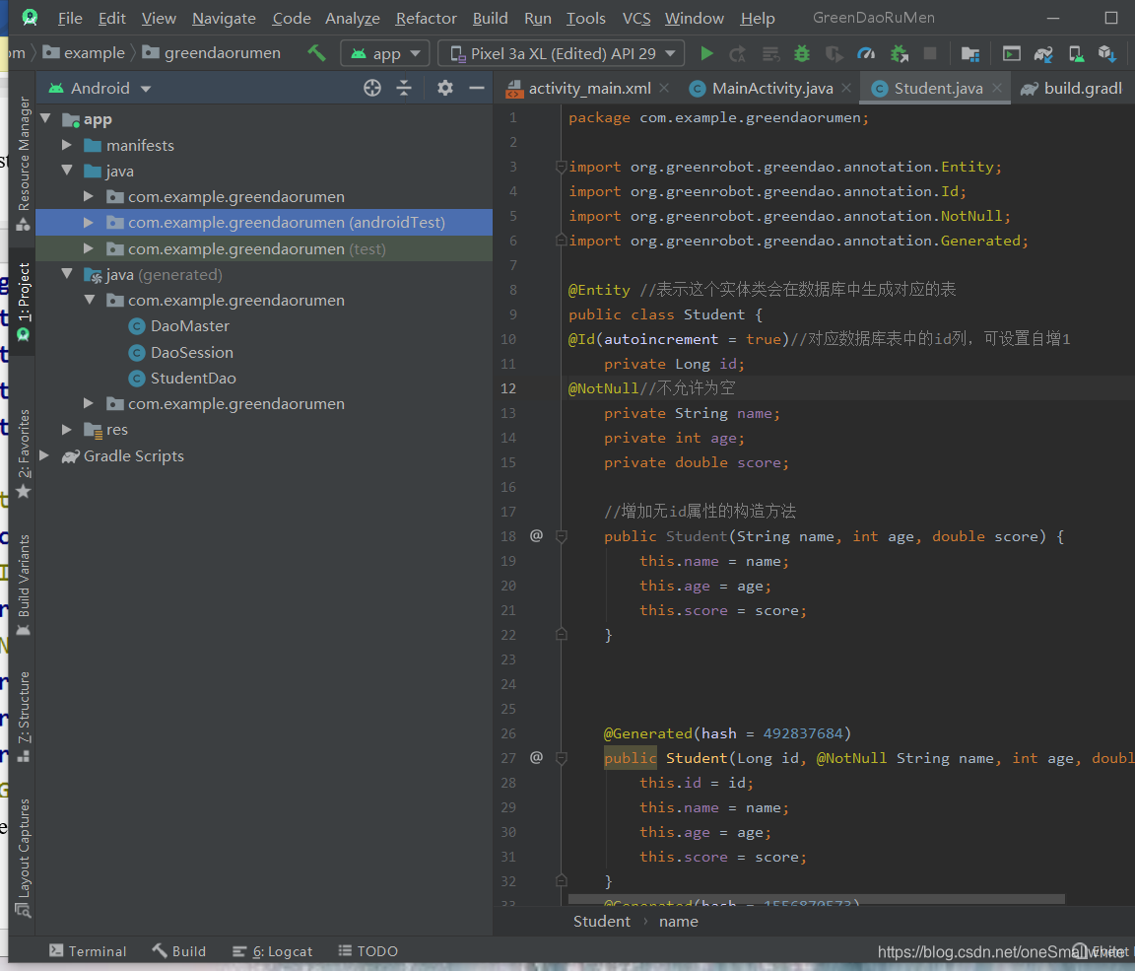This screenshot has height=971, width=1135.
Task: Click the gutter @ icon on line 18
Action: 536,536
